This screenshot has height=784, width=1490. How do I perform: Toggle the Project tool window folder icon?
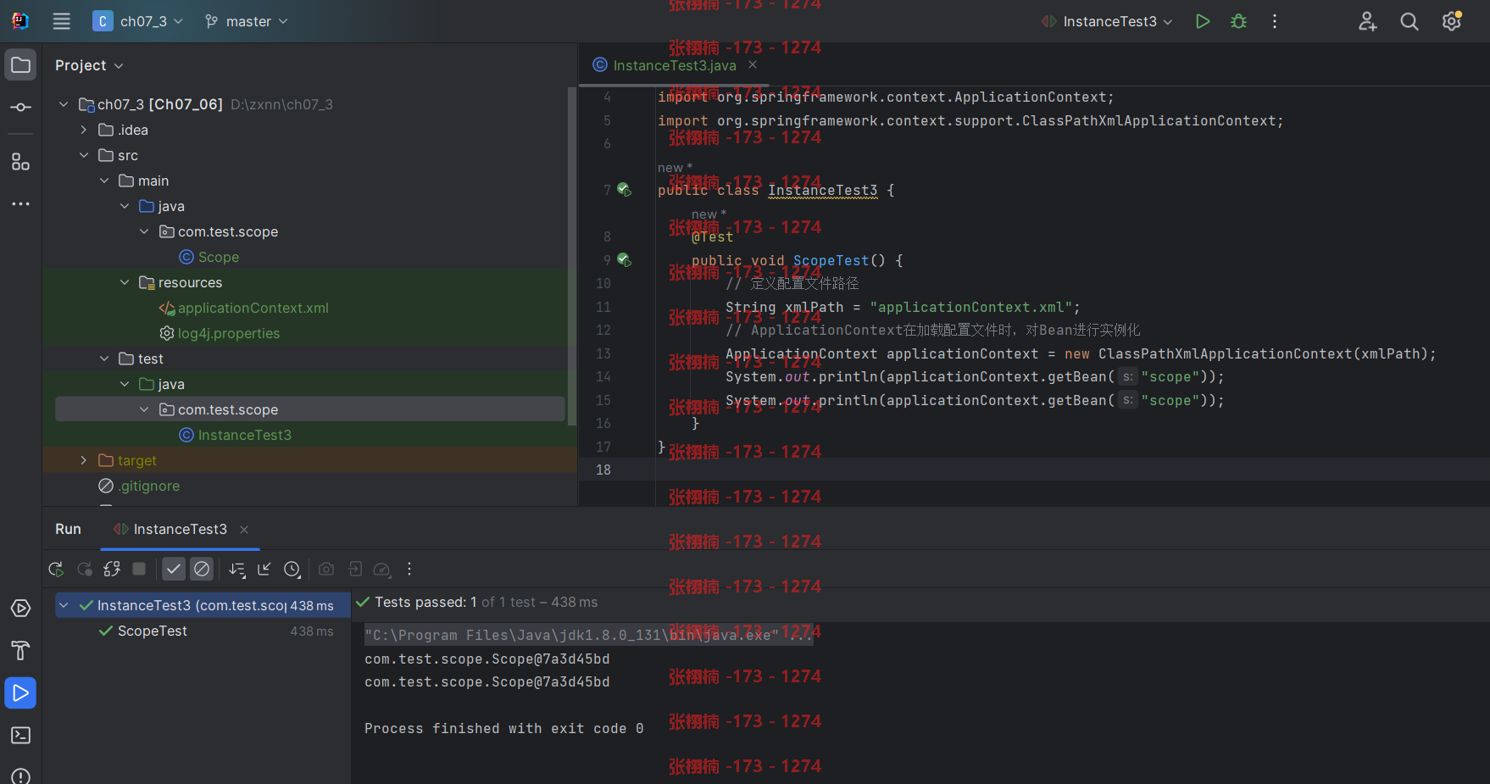20,65
